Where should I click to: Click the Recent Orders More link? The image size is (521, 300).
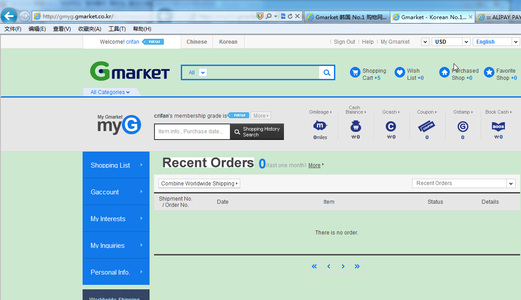pyautogui.click(x=314, y=165)
